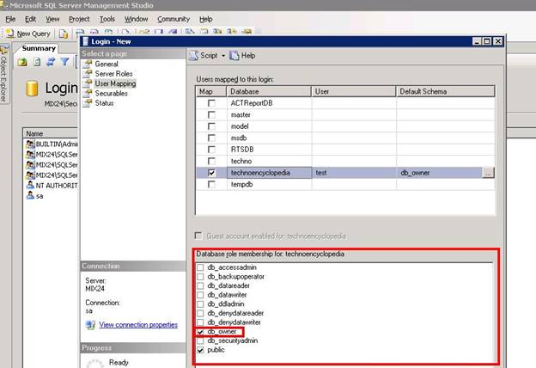Click the refresh arrows icon in Summary toolbar
Image resolution: width=536 pixels, height=368 pixels.
[51, 62]
